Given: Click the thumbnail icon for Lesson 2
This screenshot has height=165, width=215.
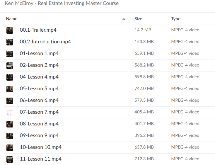Looking at the screenshot, I should (x=10, y=65).
